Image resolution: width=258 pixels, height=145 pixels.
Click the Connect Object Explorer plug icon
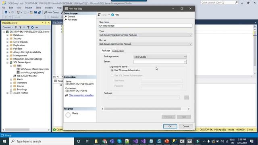pyautogui.click(x=16, y=27)
